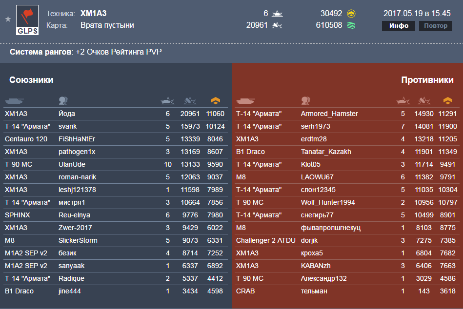Sort enemies by player name icon
463x309 pixels.
click(305, 101)
